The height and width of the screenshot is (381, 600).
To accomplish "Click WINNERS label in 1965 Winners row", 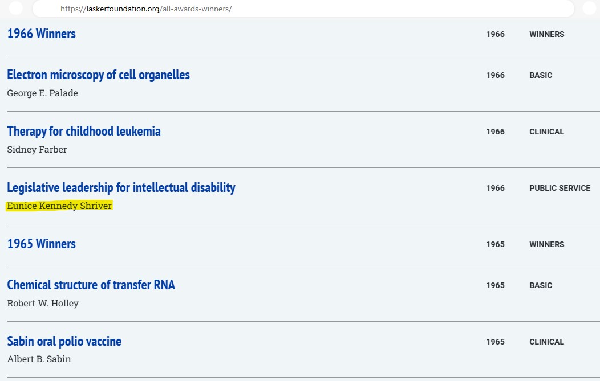I will tap(546, 244).
